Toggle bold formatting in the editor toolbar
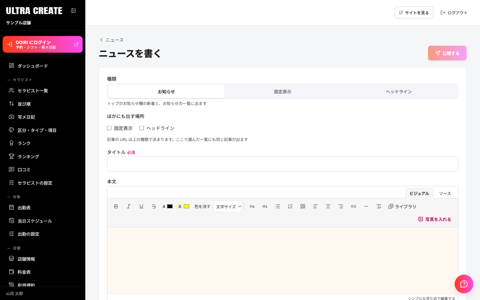This screenshot has height=300, width=480. [116, 206]
